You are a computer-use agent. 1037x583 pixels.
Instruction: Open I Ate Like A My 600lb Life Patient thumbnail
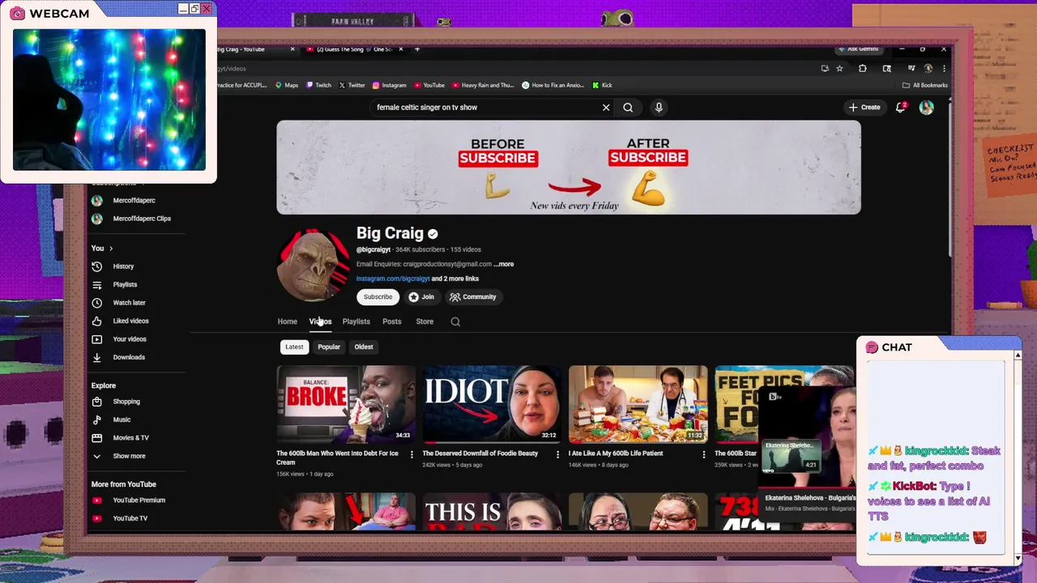coord(638,403)
